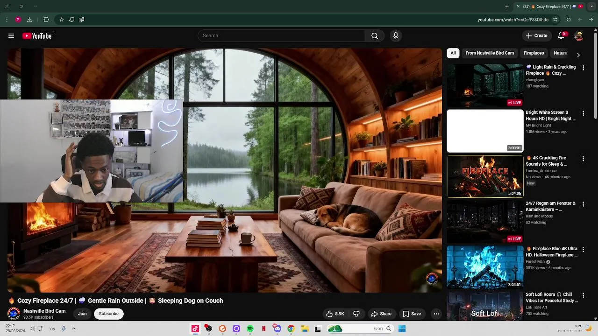
Task: Open the account avatar menu
Action: coord(578,36)
